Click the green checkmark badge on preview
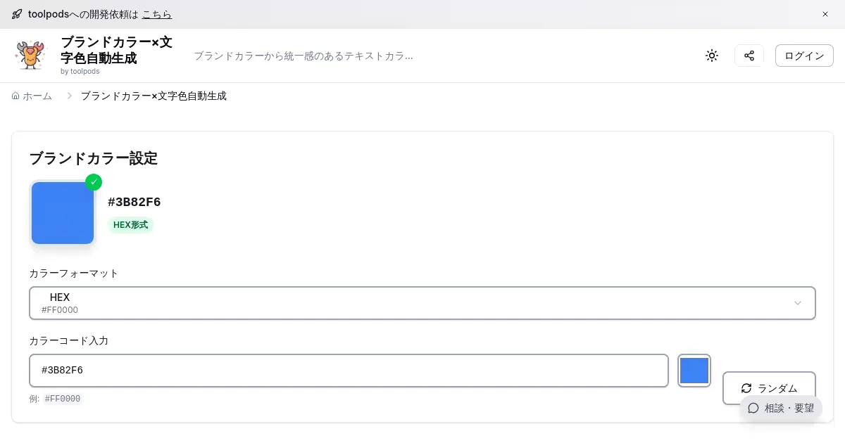 point(94,182)
